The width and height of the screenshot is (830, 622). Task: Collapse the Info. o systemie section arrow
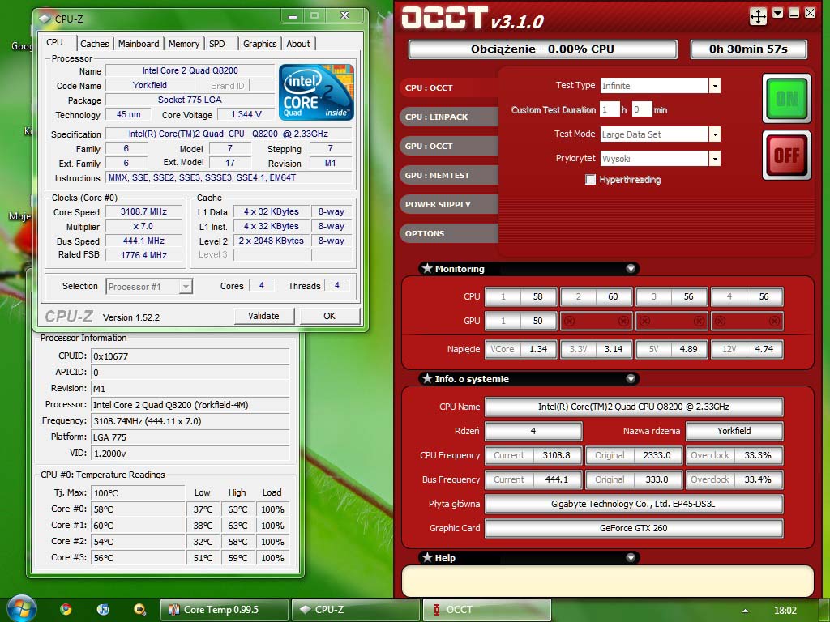pyautogui.click(x=631, y=379)
